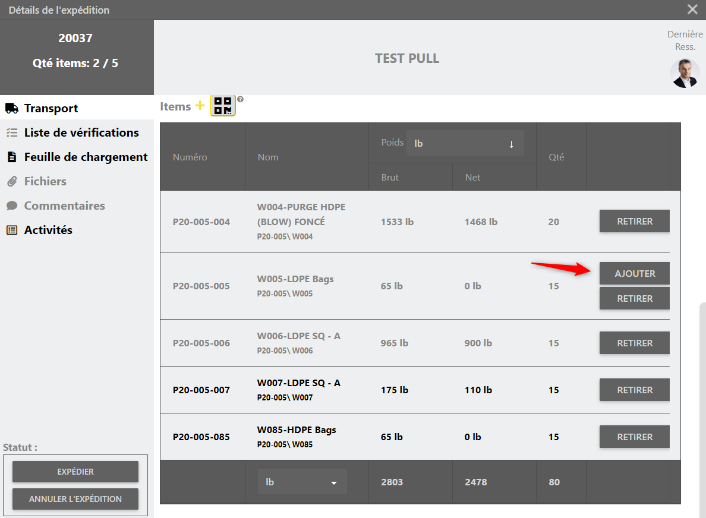Click the 965 lb gross weight value
Screen dimensions: 706x518
click(x=395, y=343)
